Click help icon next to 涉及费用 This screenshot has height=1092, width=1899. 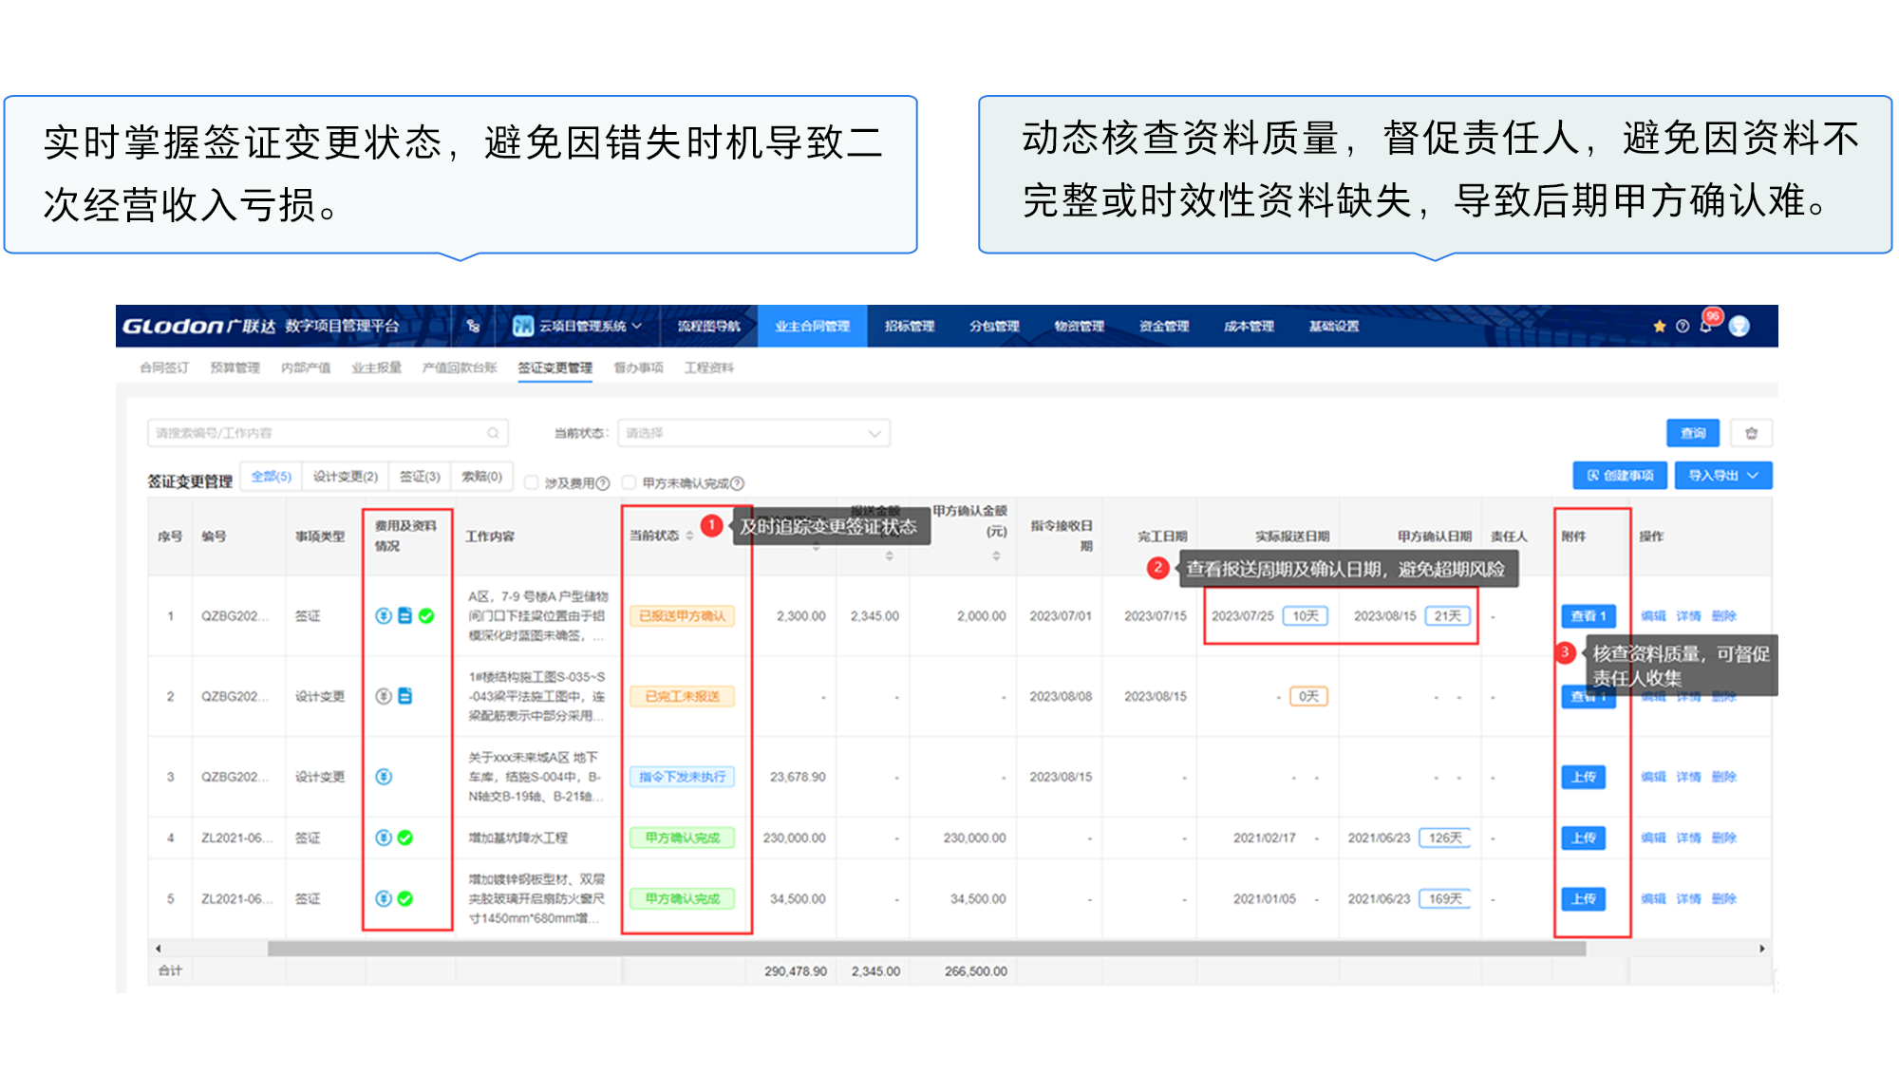tap(603, 483)
